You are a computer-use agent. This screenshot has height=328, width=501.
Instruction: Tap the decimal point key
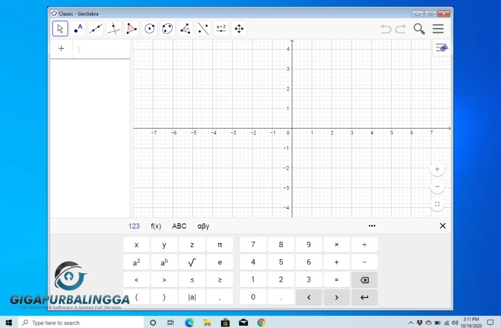coord(281,297)
